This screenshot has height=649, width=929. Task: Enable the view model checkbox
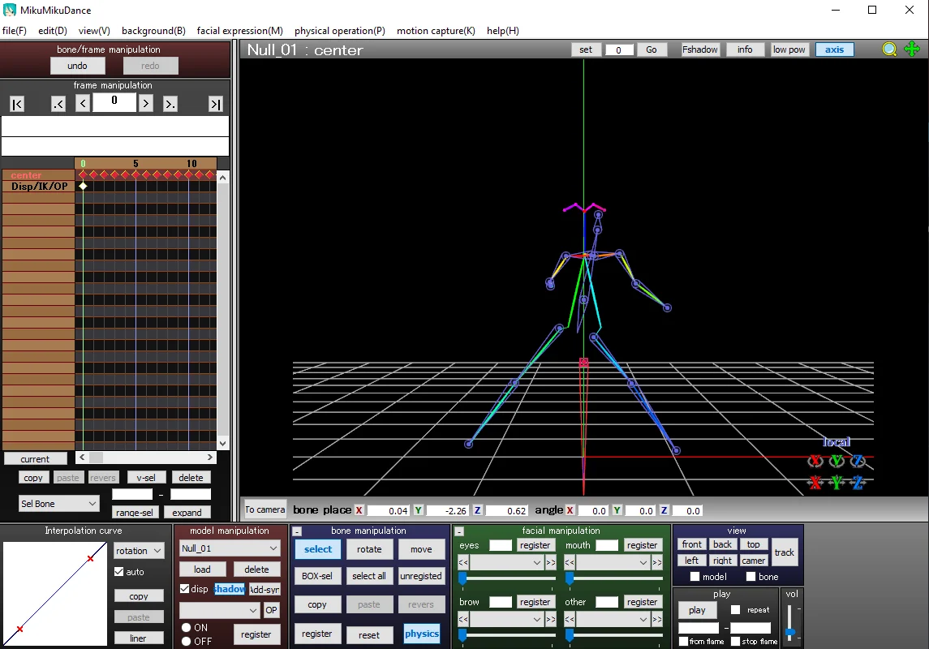click(x=695, y=576)
